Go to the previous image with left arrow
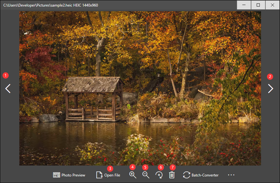This screenshot has width=280, height=183. (8, 89)
